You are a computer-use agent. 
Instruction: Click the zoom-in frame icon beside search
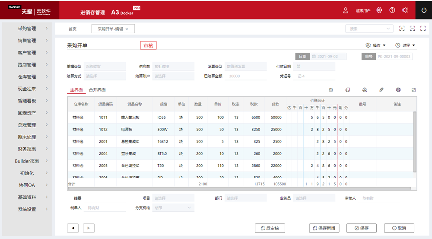tap(402, 29)
